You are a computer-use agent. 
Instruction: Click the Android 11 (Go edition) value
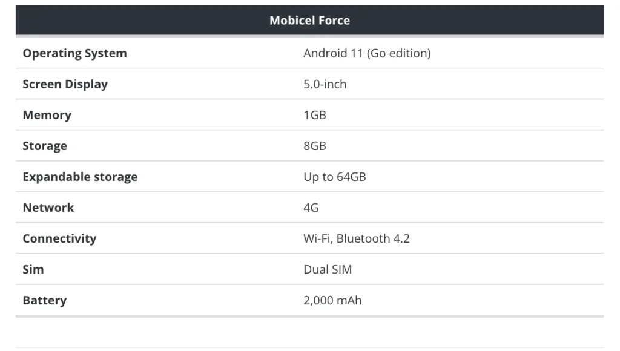[367, 53]
